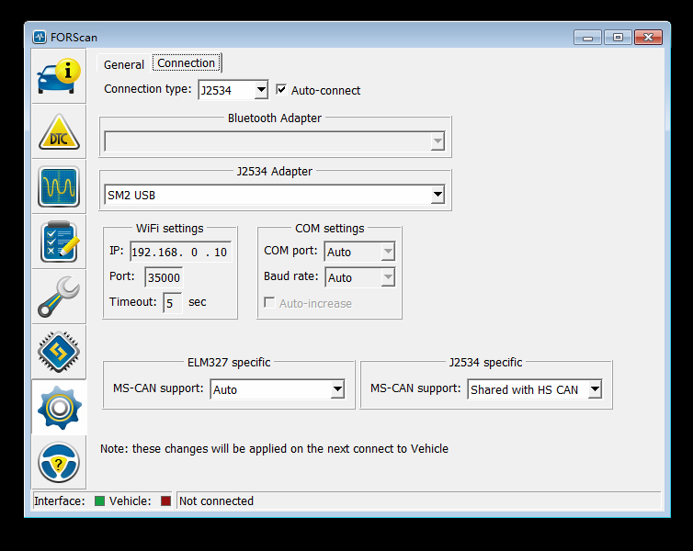This screenshot has height=551, width=693.
Task: Click the Not connected status text
Action: pos(216,500)
